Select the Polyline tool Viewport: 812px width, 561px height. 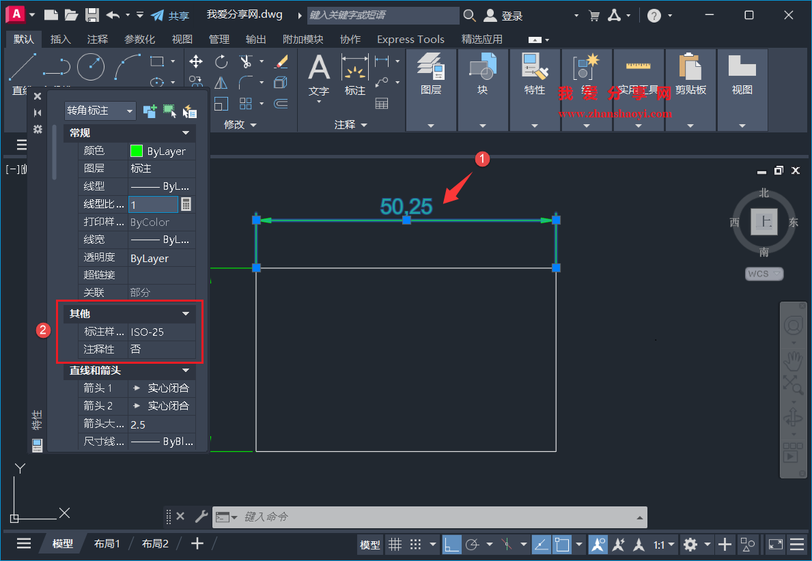57,67
